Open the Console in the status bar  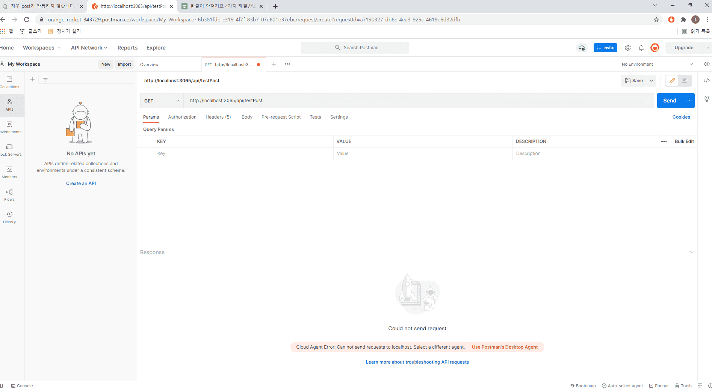coord(22,385)
